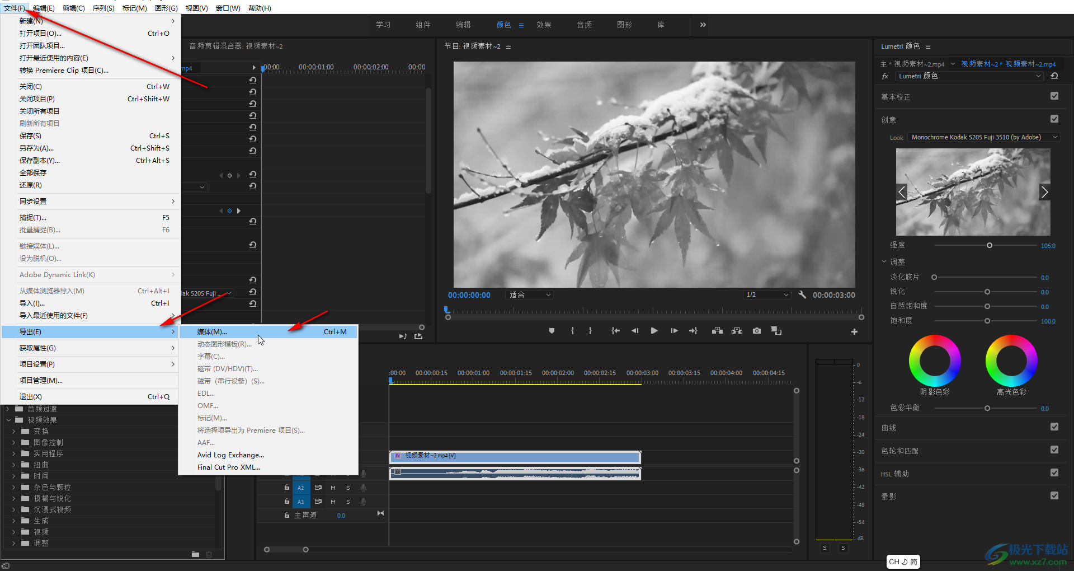Reset Lumetri color effect arrow
Image resolution: width=1074 pixels, height=571 pixels.
1054,76
